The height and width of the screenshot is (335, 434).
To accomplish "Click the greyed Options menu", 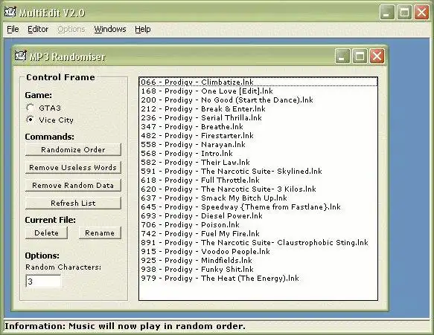I will (71, 29).
